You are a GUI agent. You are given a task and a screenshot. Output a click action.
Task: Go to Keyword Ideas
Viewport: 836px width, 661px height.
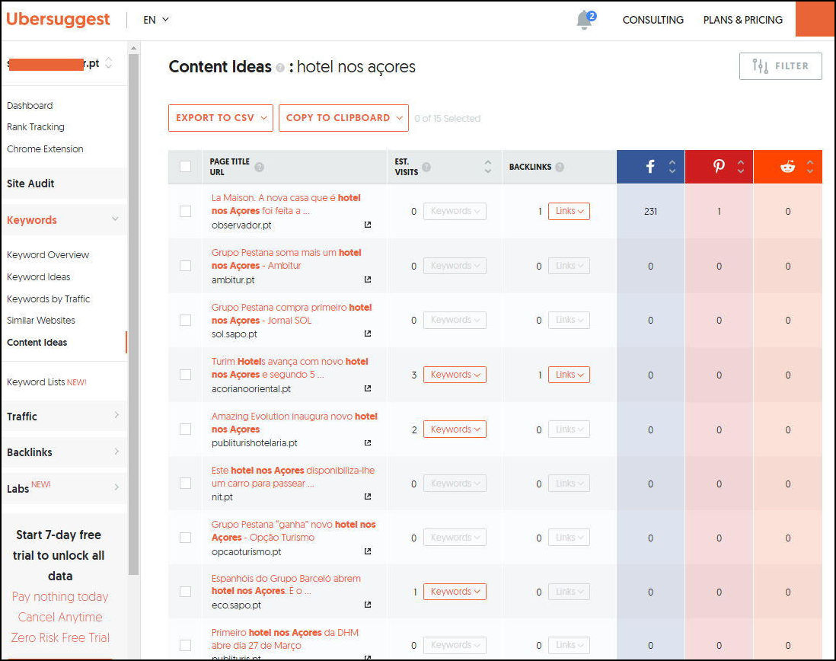(x=38, y=276)
